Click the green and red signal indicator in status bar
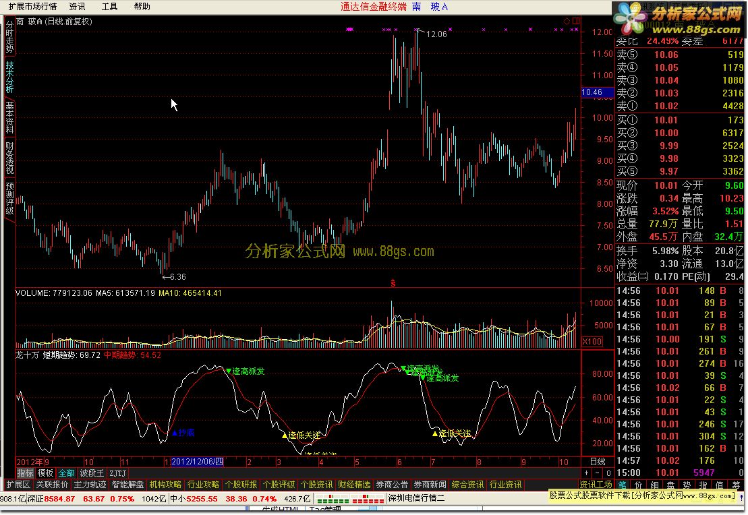The height and width of the screenshot is (515, 748). [x=349, y=499]
